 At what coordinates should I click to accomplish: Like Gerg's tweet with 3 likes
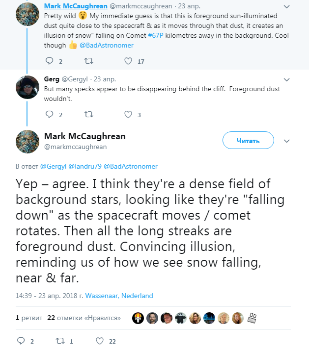[128, 115]
